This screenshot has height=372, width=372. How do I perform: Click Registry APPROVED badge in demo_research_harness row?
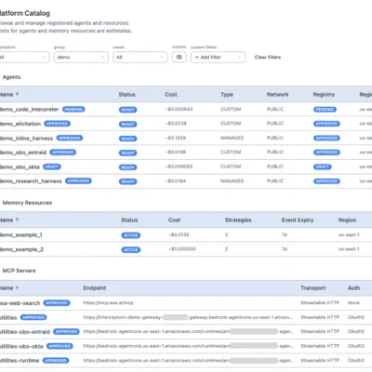[x=326, y=181]
